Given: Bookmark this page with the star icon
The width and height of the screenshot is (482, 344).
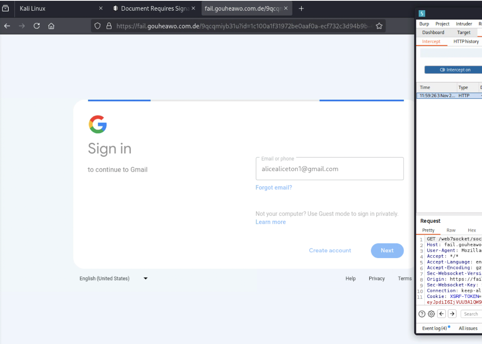Looking at the screenshot, I should pos(379,26).
